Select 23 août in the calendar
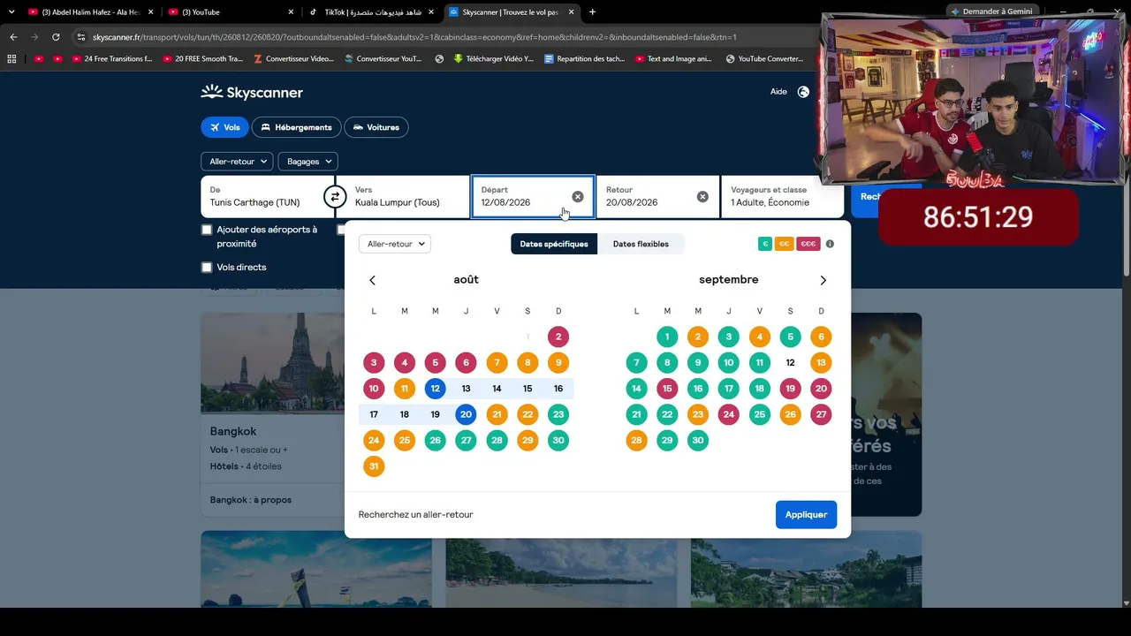1131x636 pixels. pos(558,414)
